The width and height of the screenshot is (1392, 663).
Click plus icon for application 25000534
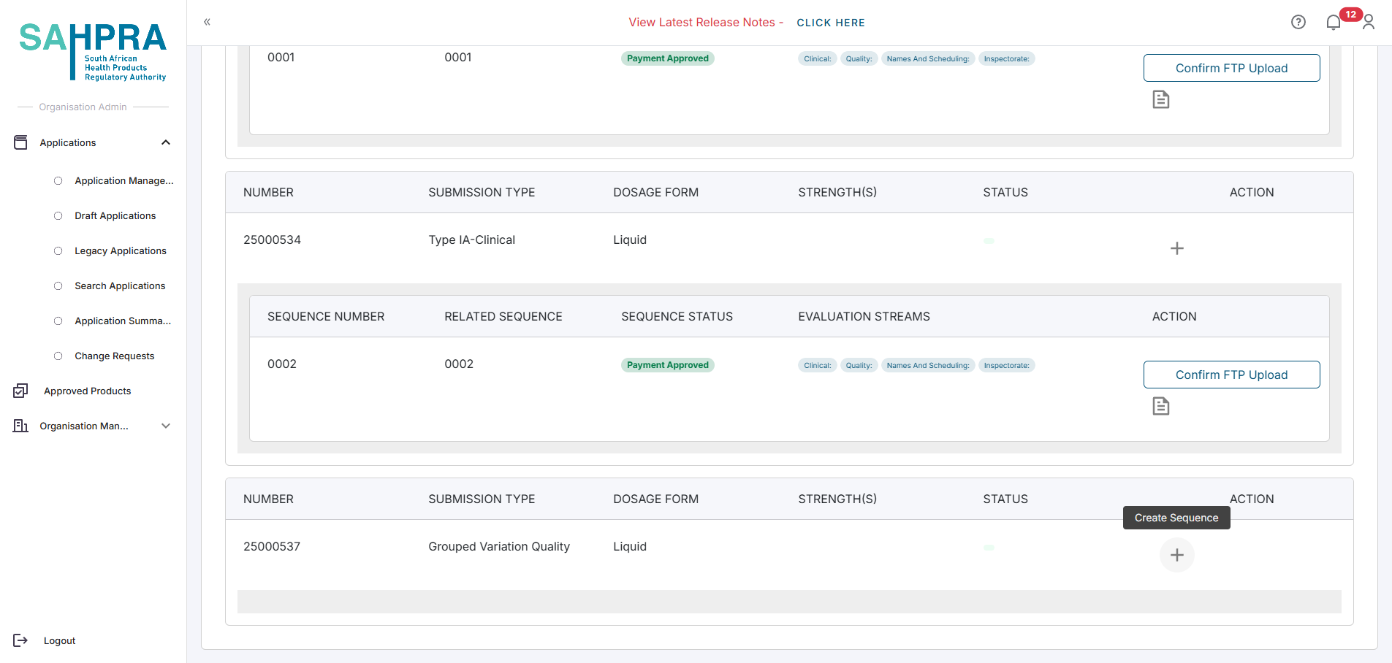pyautogui.click(x=1176, y=248)
